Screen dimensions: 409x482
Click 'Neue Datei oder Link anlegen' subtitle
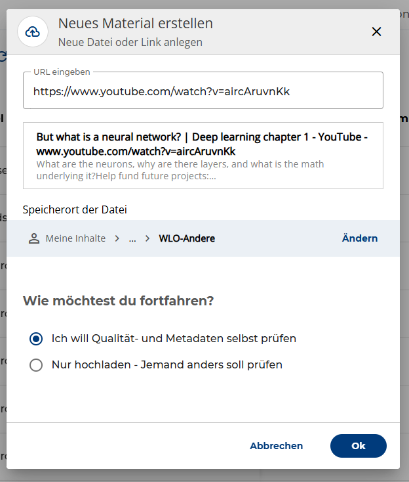(130, 42)
